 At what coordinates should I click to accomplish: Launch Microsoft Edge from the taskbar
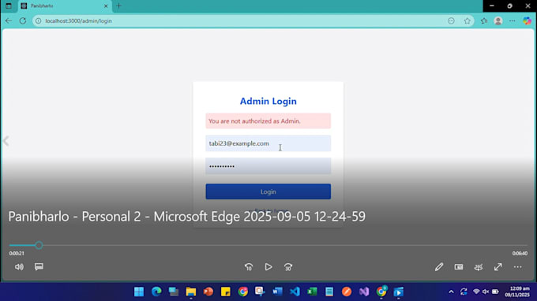pos(156,292)
